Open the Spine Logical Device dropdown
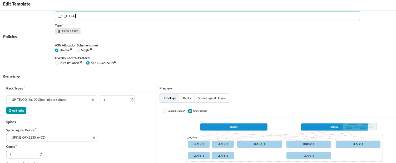This screenshot has height=163, width=396. pos(52,137)
